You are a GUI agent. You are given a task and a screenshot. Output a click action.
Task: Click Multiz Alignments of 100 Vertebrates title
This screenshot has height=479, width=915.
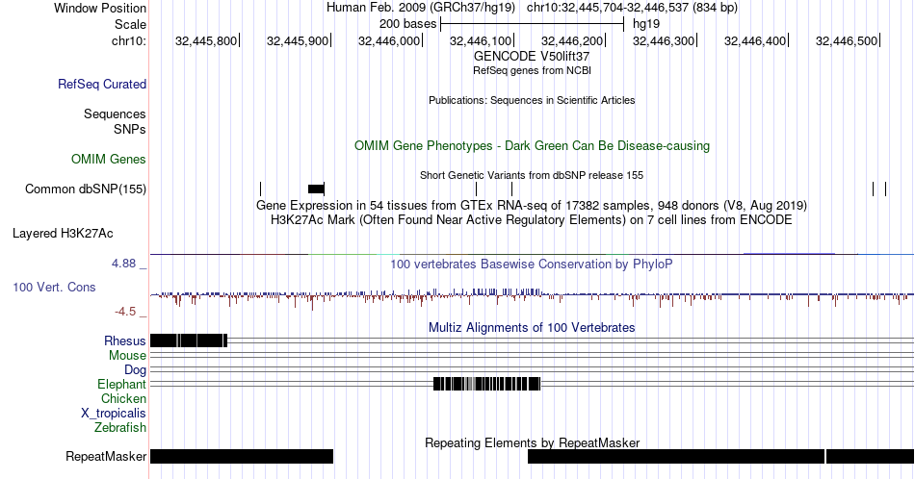click(x=532, y=327)
